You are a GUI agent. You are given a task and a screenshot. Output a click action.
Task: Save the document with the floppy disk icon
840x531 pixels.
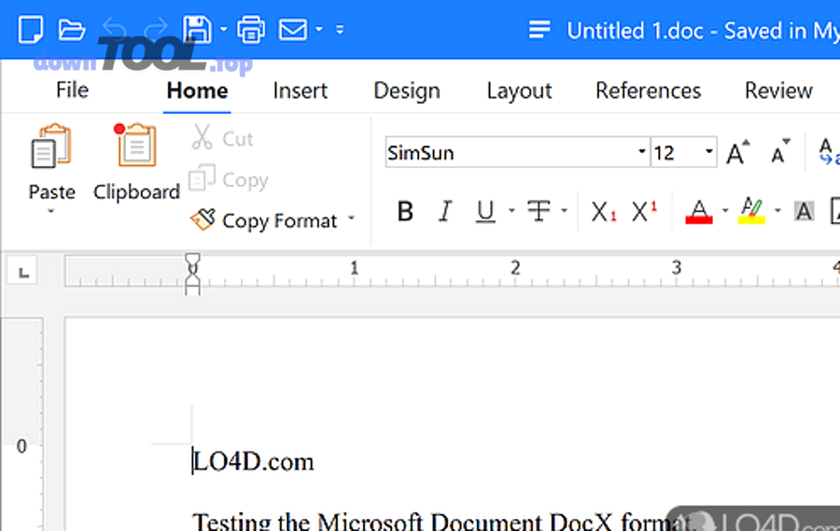197,30
